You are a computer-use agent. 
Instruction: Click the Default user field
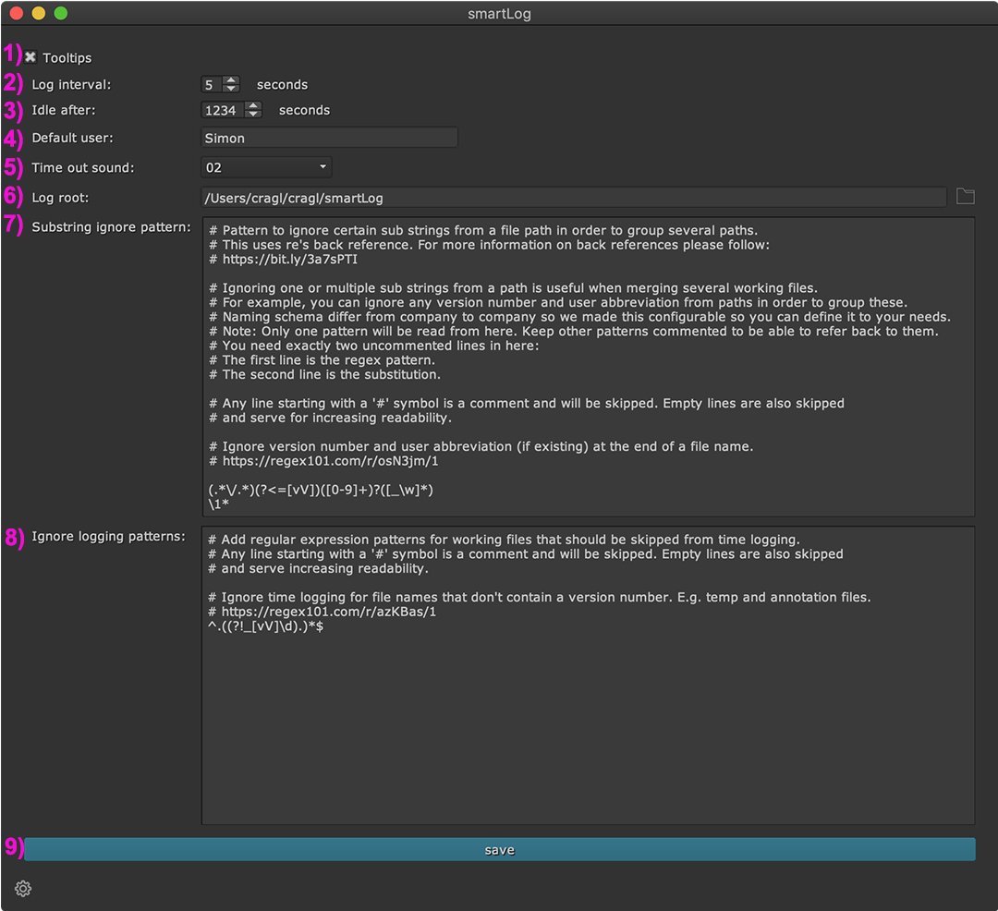tap(329, 138)
